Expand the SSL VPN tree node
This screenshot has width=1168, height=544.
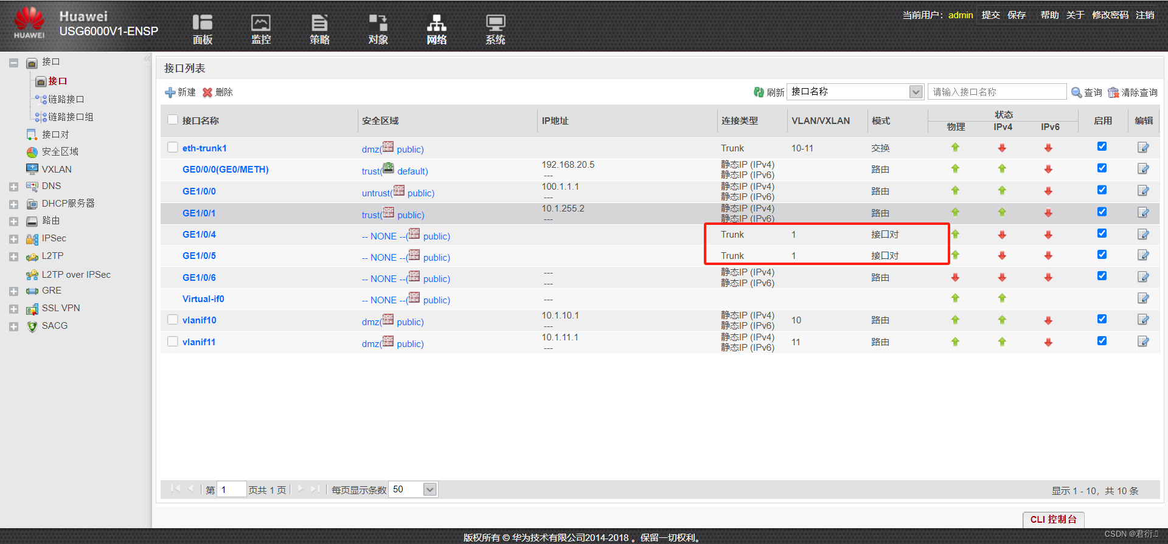[x=13, y=309]
